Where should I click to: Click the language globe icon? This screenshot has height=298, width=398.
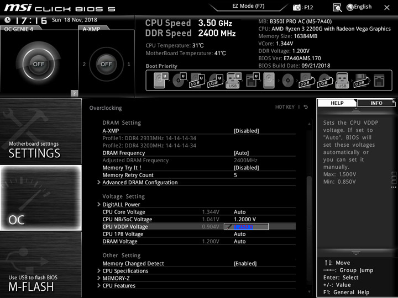click(x=350, y=7)
